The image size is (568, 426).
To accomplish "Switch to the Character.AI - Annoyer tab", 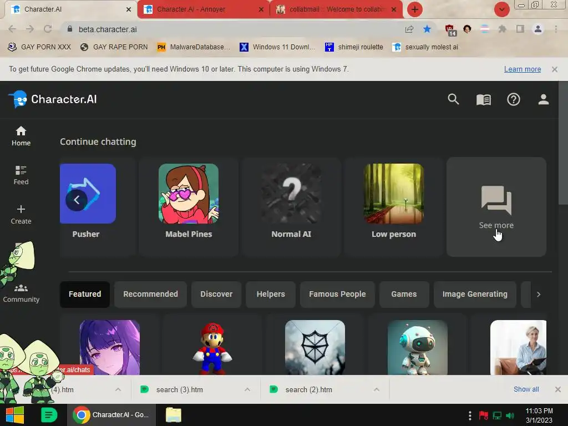I will (204, 9).
